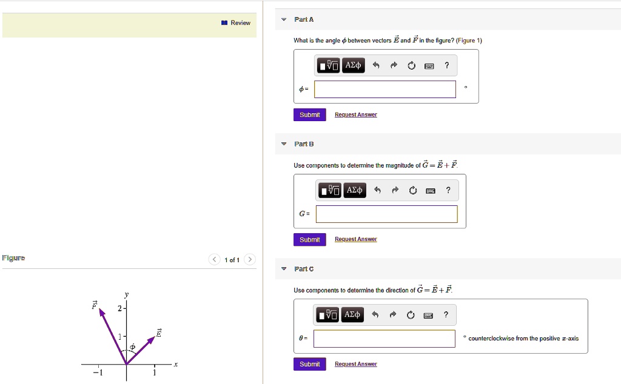Open the Review panel at the top

(x=236, y=22)
